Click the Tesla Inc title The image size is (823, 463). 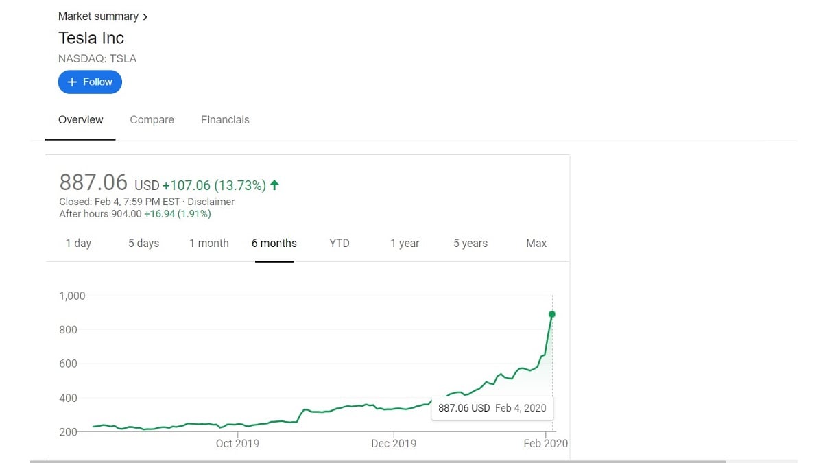pos(91,38)
